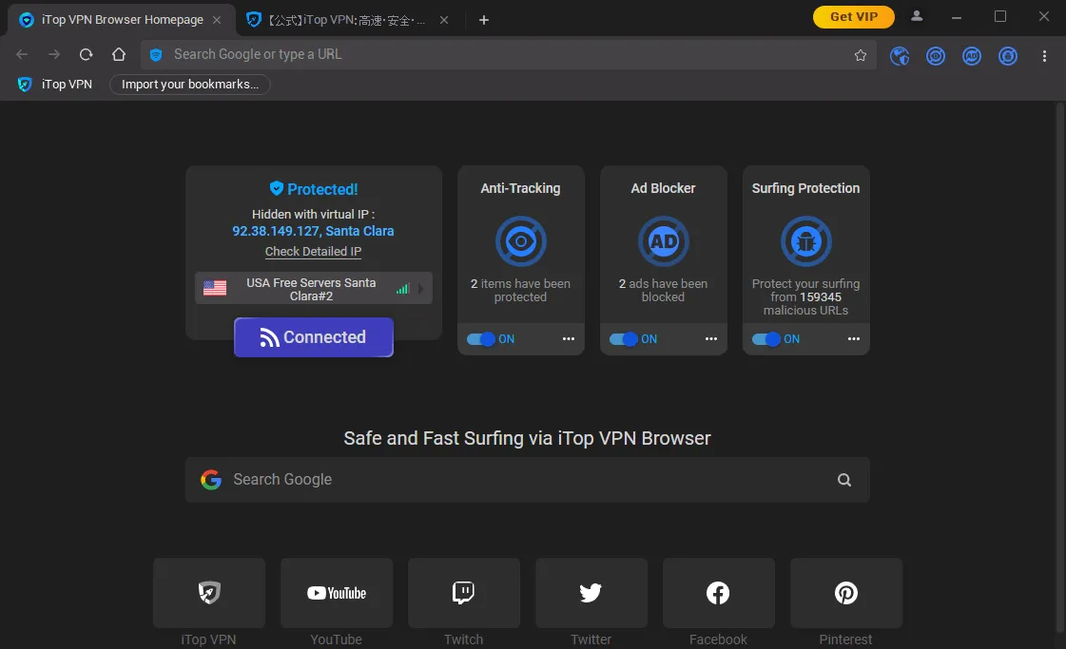Switch to iTop VPN Browser Homepage tab
This screenshot has width=1066, height=649.
122,20
